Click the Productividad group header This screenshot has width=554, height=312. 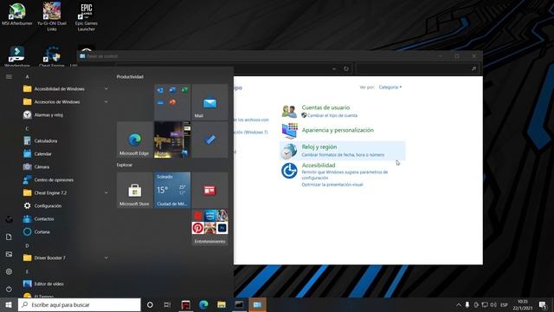pos(130,77)
